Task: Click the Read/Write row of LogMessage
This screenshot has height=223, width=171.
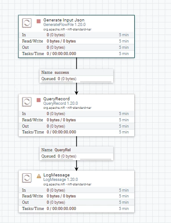Action: click(77, 196)
